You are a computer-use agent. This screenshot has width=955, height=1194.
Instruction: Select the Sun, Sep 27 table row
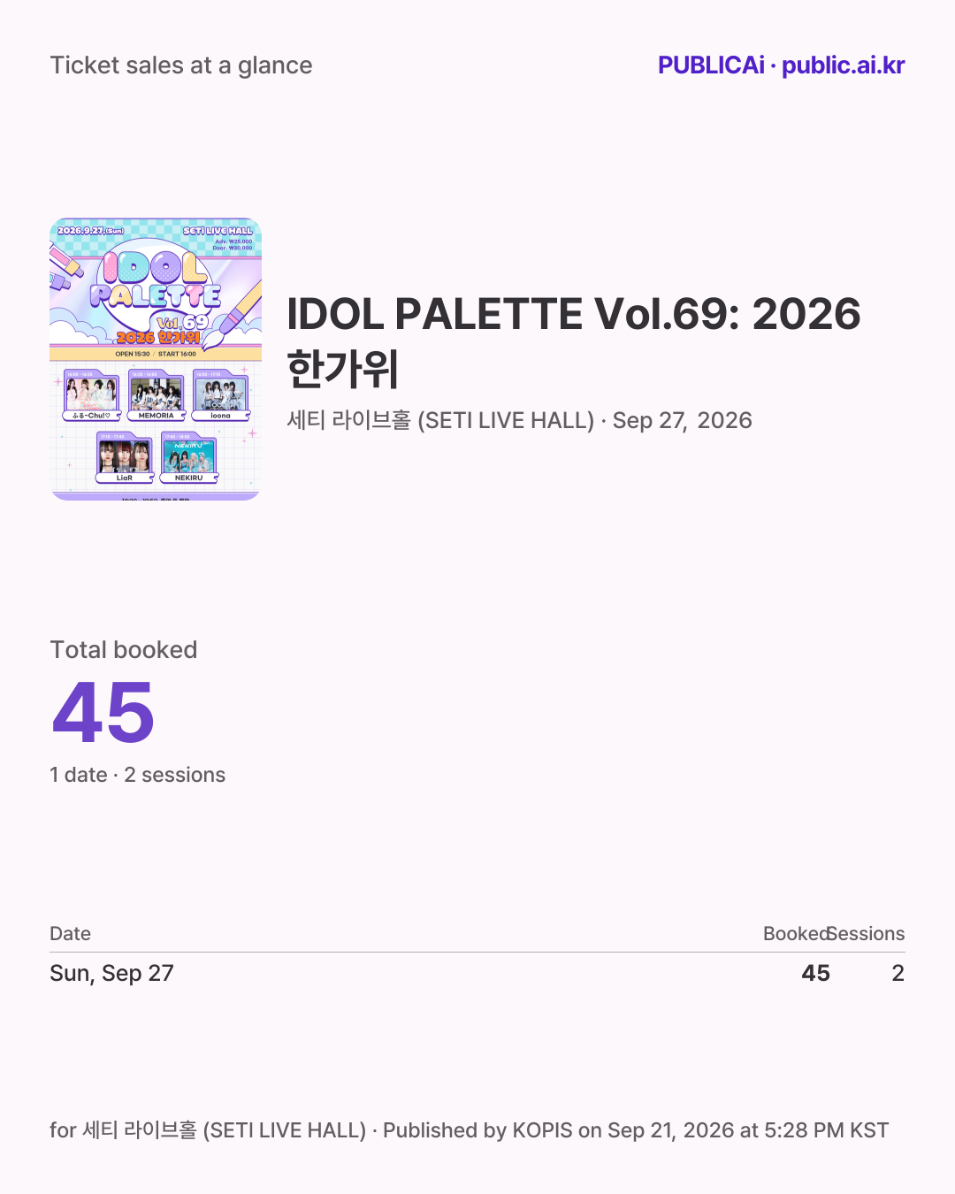[477, 973]
